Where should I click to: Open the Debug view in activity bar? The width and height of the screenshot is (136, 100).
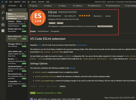click(x=3, y=25)
